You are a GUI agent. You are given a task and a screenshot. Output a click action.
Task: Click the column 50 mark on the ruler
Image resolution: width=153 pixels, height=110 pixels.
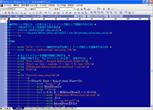point(68,19)
